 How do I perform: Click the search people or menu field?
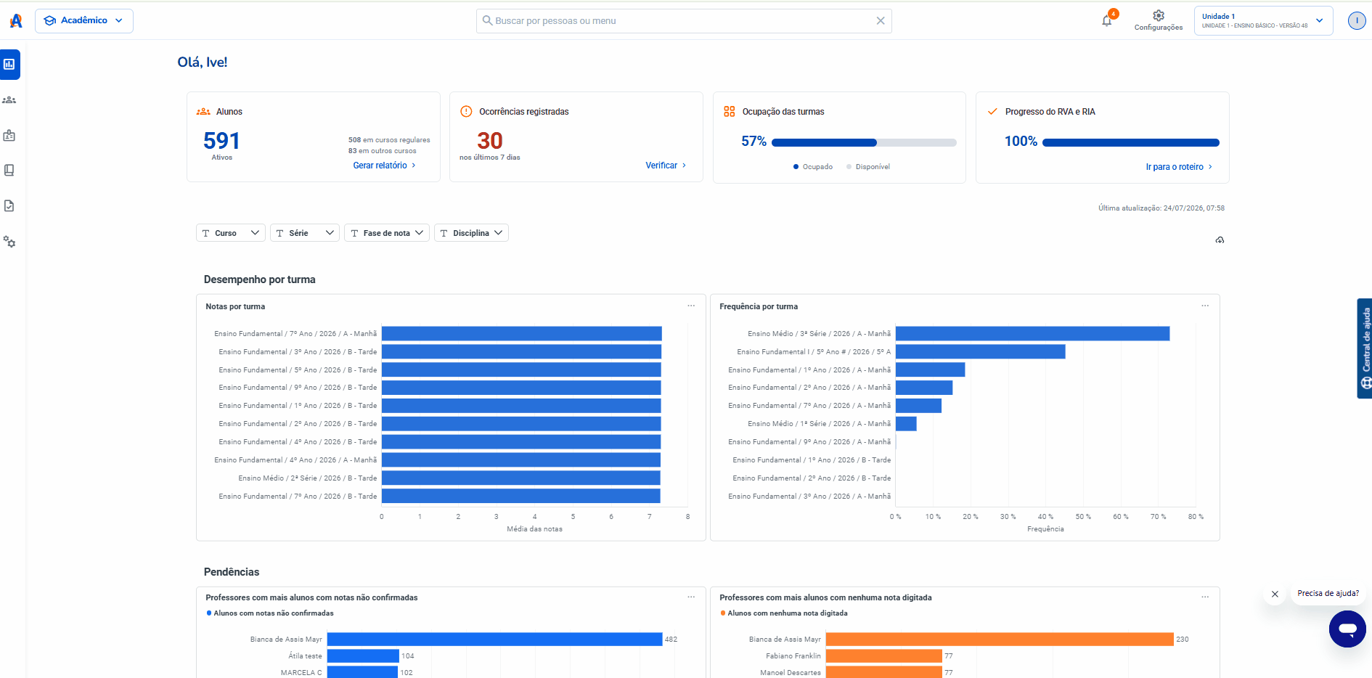[684, 21]
